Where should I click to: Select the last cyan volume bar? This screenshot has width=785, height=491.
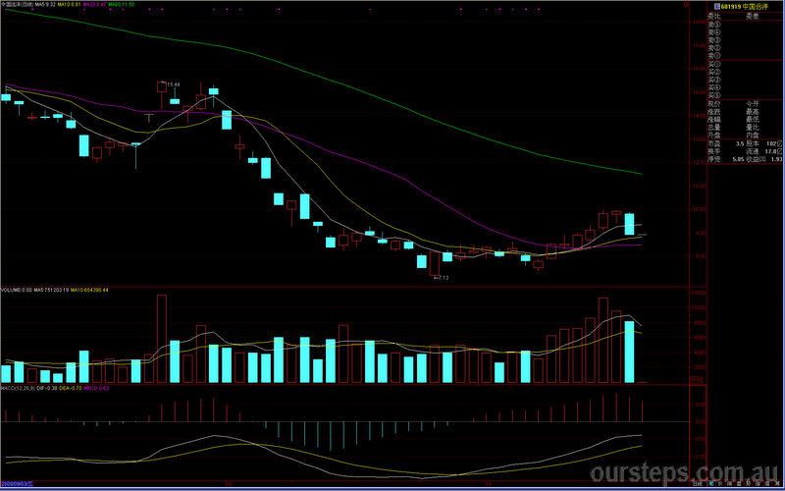pyautogui.click(x=629, y=353)
